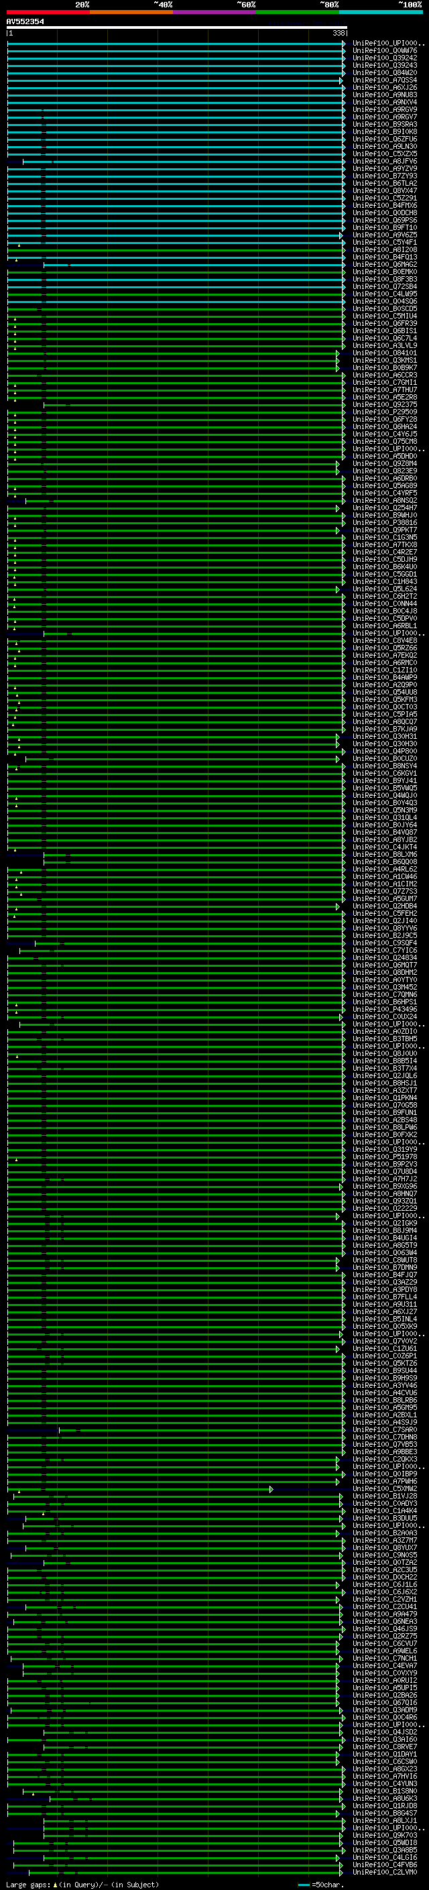The height and width of the screenshot is (1890, 429).
Task: Click the UniRef100_B8HSJ1 label
Action: (x=385, y=1083)
